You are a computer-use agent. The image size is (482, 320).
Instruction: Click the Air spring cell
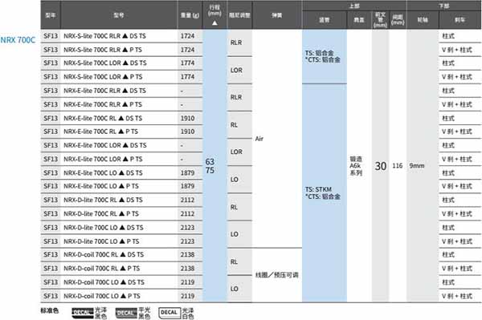pyautogui.click(x=276, y=139)
